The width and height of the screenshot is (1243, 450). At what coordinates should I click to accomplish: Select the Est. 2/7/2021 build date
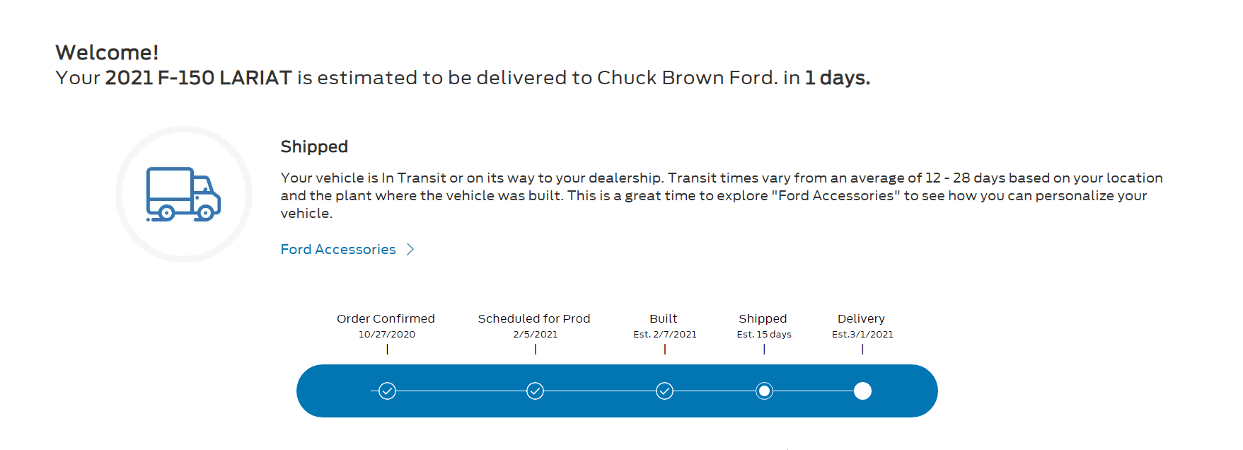click(x=665, y=335)
